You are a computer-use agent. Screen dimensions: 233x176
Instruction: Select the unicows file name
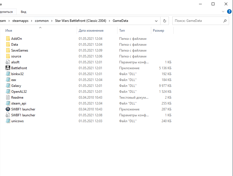17,121
